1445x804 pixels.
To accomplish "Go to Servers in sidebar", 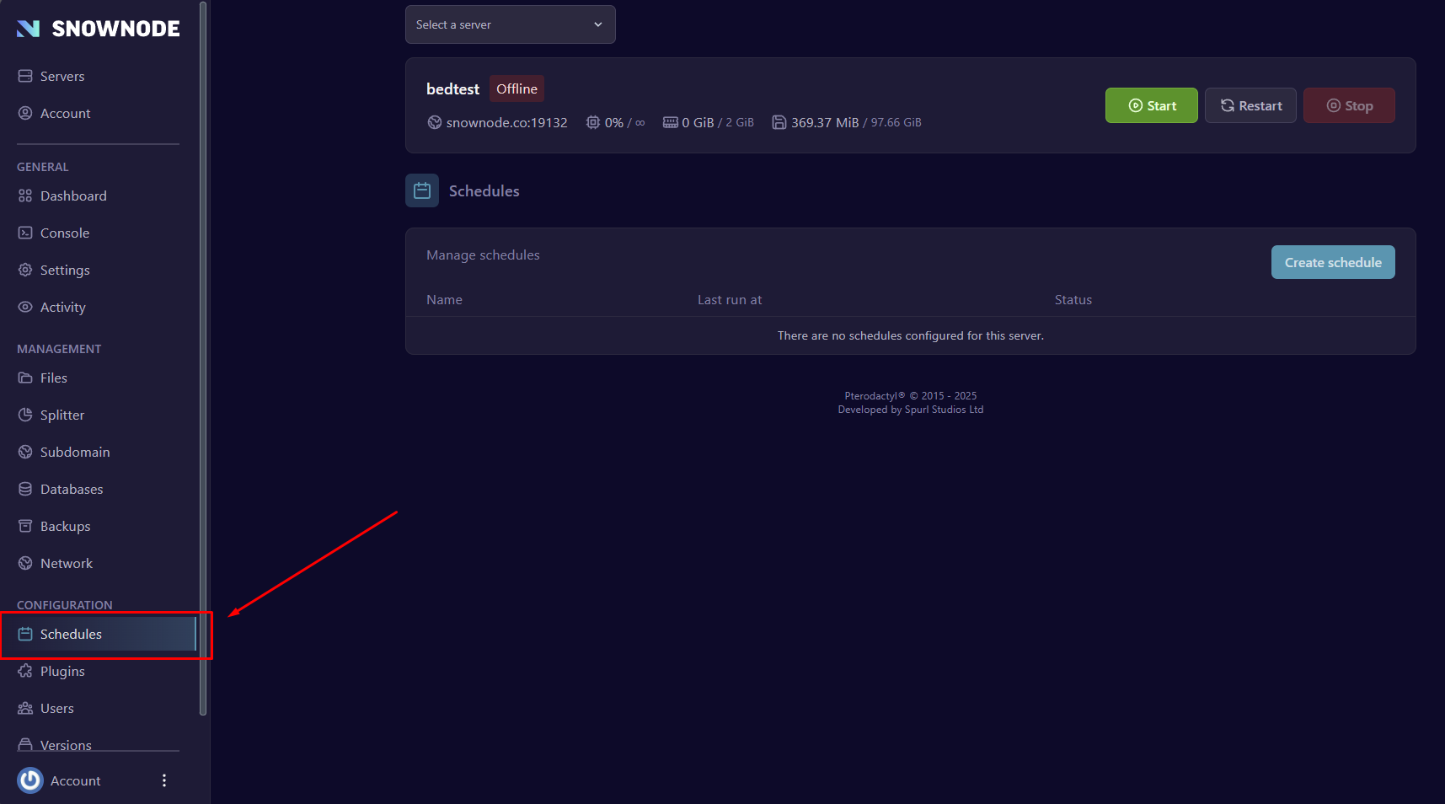I will pos(62,76).
